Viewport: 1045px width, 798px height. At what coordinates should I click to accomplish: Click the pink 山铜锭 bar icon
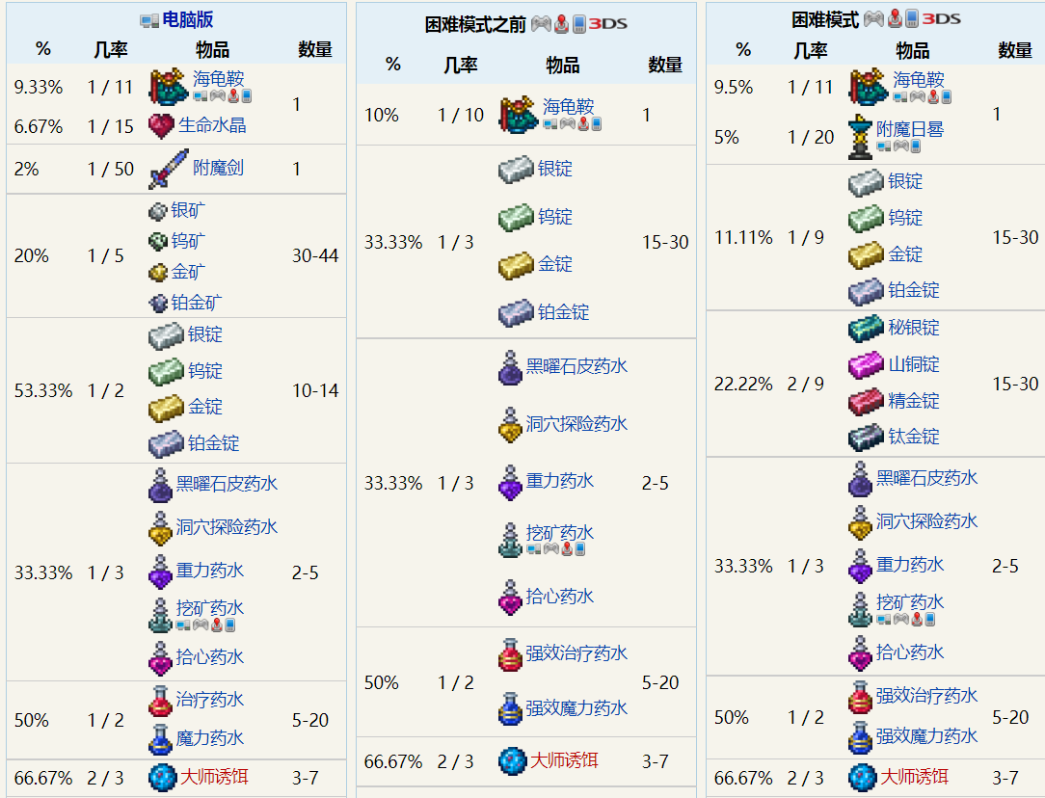point(865,364)
